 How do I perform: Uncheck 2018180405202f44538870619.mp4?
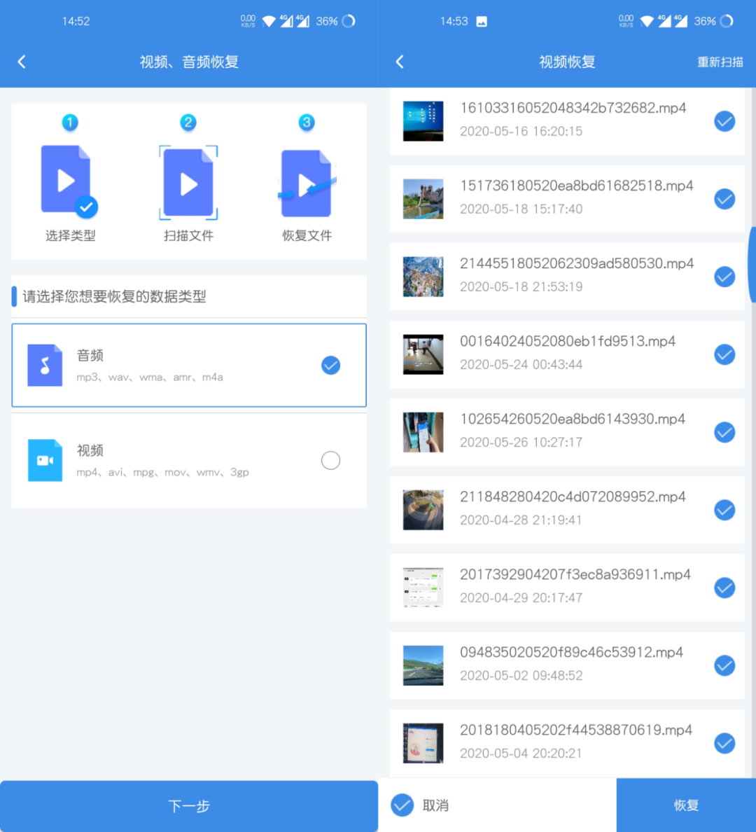tap(724, 743)
